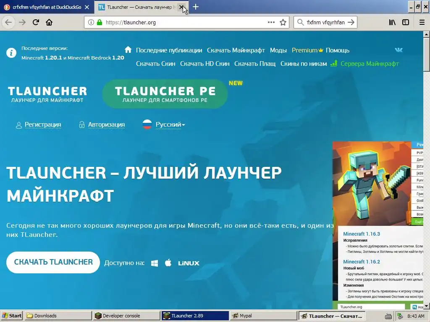This screenshot has height=322, width=430.
Task: Click the site home icon in navigation
Action: tap(128, 49)
